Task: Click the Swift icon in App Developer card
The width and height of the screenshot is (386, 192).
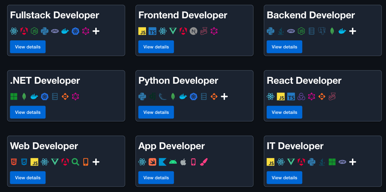Action: point(153,162)
